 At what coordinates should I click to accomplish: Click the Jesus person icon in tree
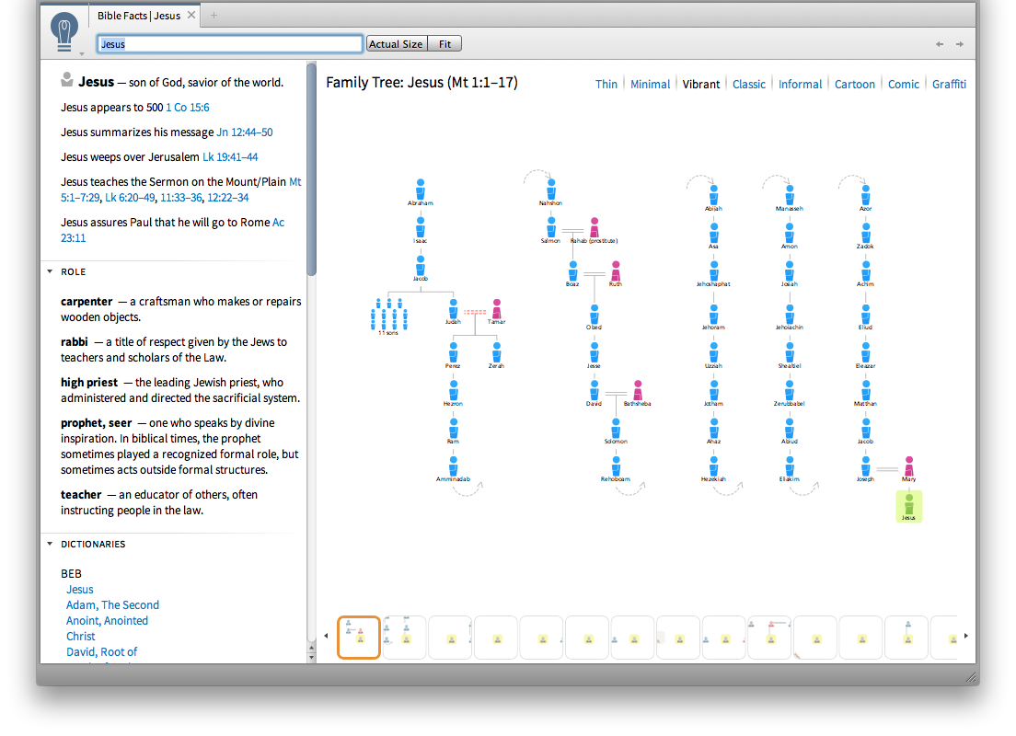click(x=908, y=504)
